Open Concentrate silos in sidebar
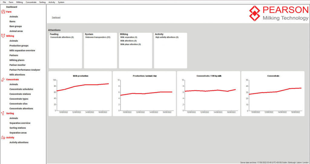This screenshot has height=164, width=310. pos(20,104)
